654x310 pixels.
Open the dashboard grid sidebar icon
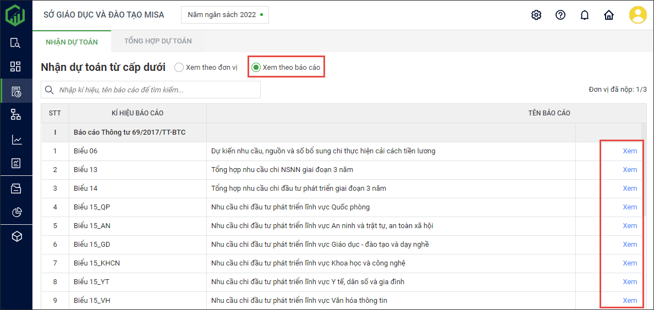point(16,67)
